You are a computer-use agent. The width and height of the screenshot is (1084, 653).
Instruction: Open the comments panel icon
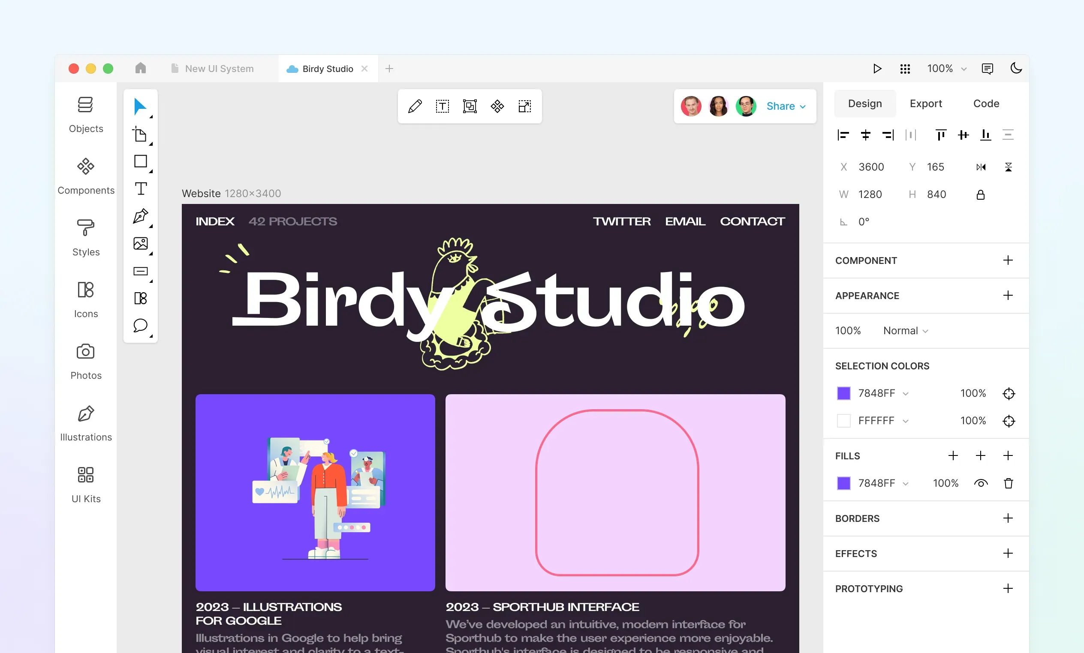click(x=987, y=69)
